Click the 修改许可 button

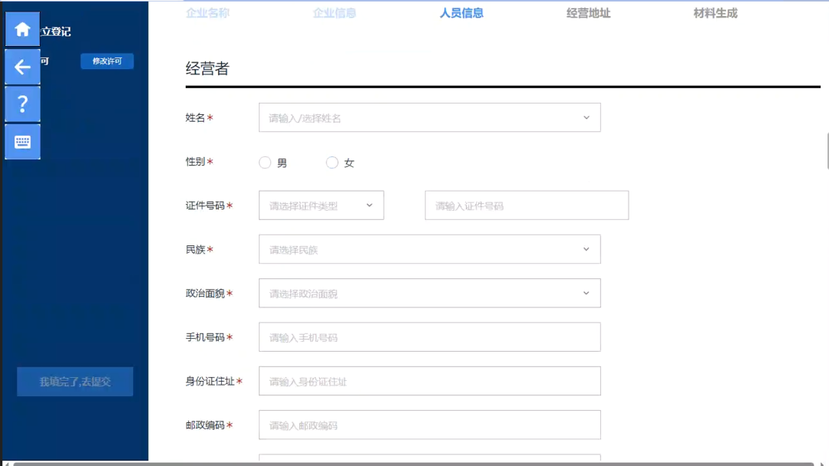click(107, 61)
